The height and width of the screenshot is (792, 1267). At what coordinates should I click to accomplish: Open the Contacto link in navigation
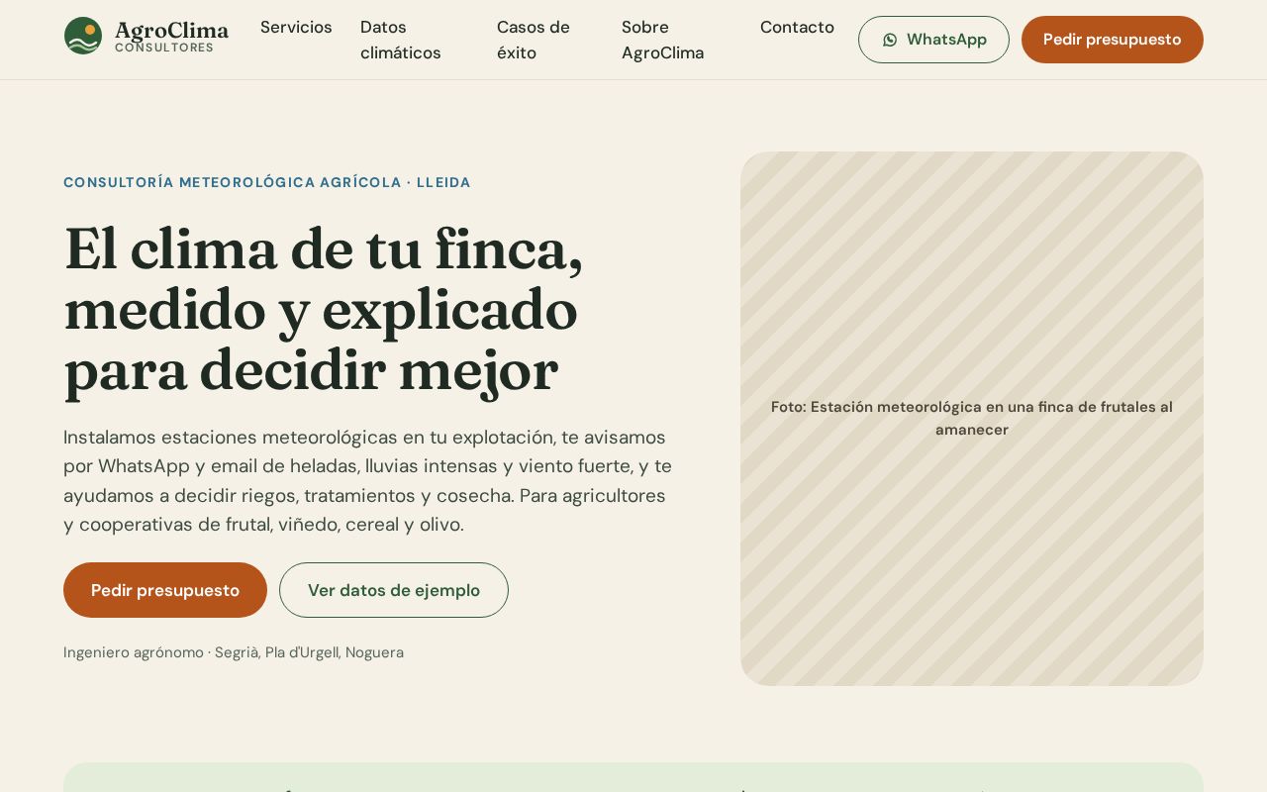pos(797,27)
